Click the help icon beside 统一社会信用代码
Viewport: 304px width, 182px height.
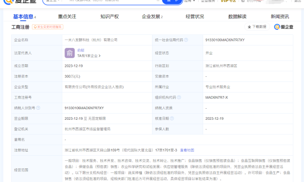[186, 40]
